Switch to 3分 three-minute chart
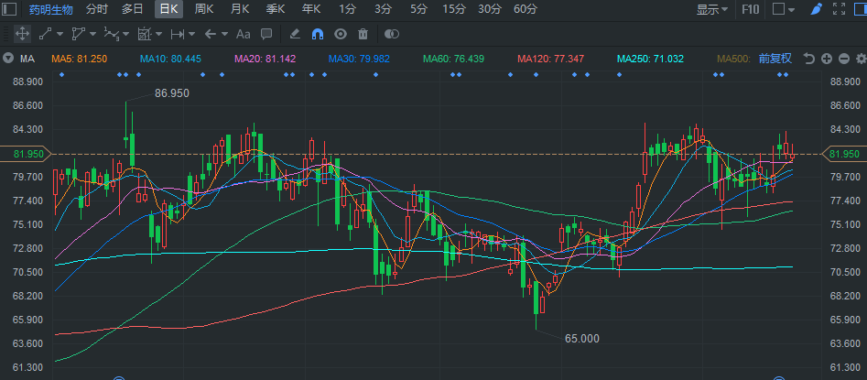 (383, 9)
